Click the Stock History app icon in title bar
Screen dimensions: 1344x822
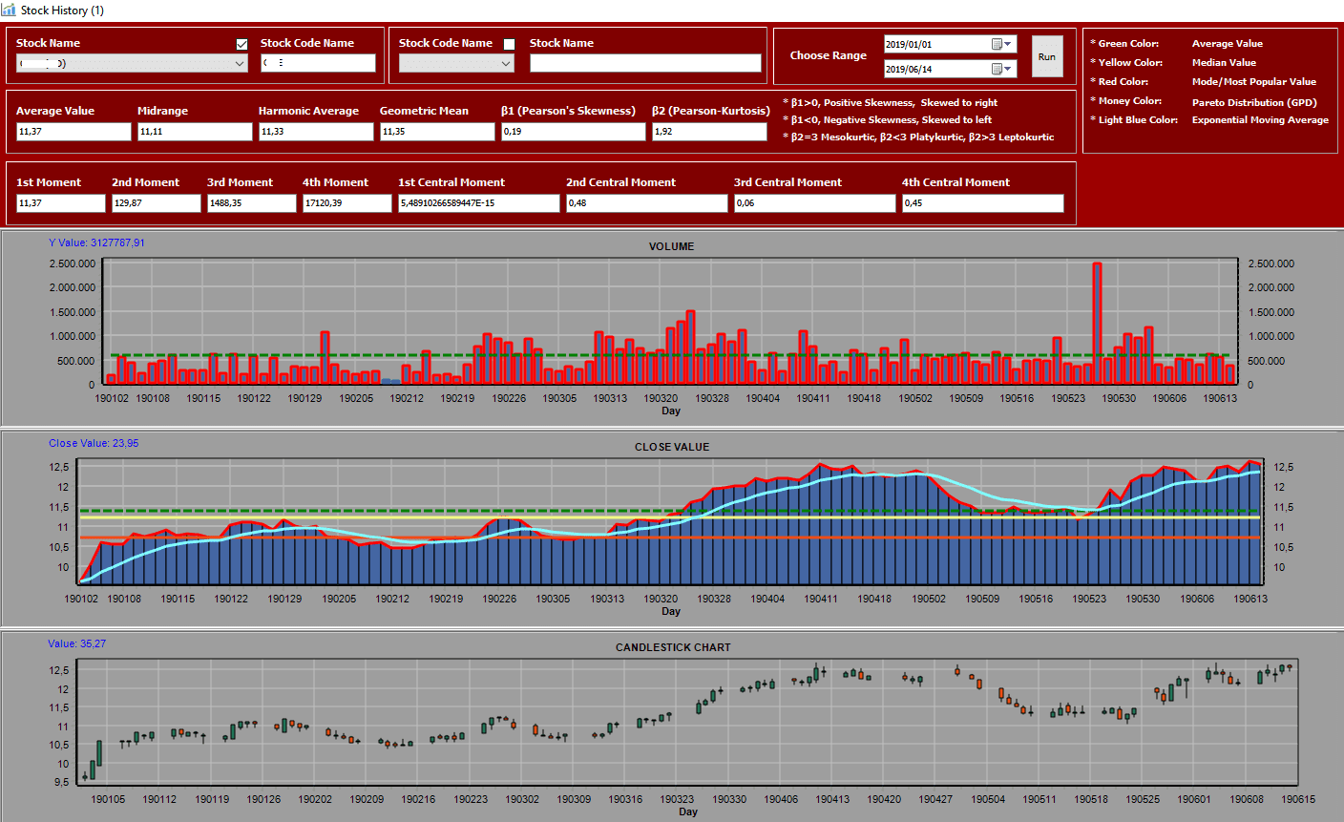point(9,10)
